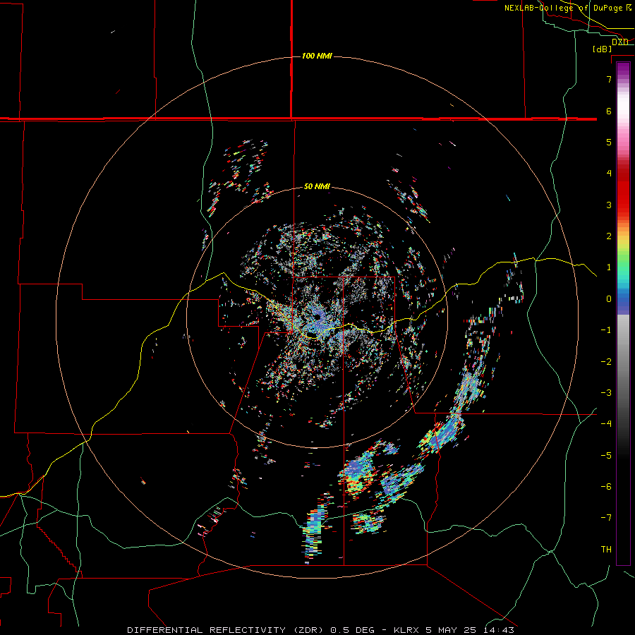Screen dimensions: 635x635
Task: Click the red section of scale near 3
Action: click(x=623, y=205)
